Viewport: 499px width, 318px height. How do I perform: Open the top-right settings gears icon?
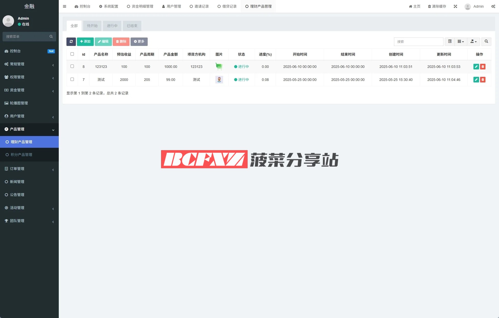tap(493, 6)
